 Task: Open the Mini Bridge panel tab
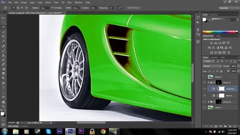13,126
